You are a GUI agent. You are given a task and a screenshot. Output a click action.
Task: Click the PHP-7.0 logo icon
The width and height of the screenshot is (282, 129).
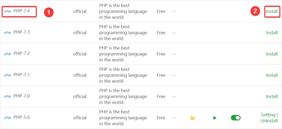click(x=8, y=96)
